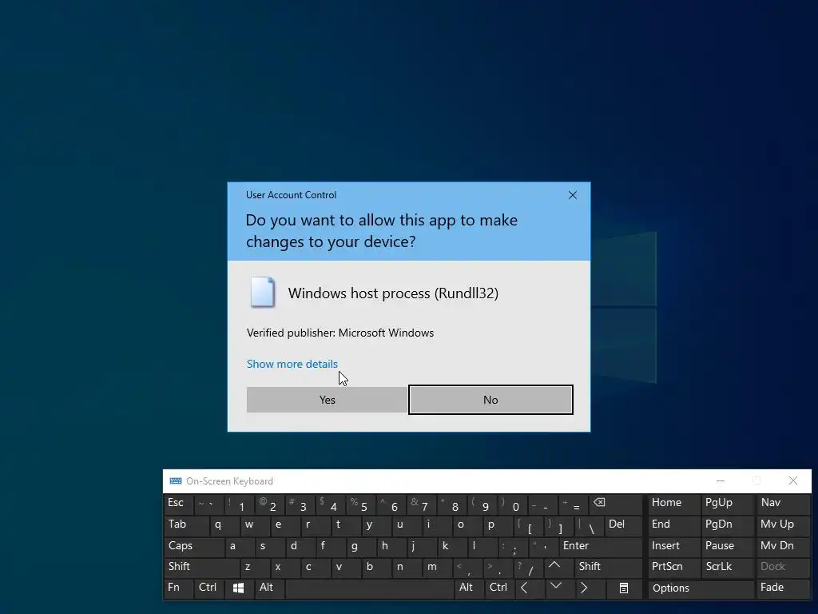This screenshot has width=818, height=614.
Task: Click the comma key
Action: [x=467, y=568]
